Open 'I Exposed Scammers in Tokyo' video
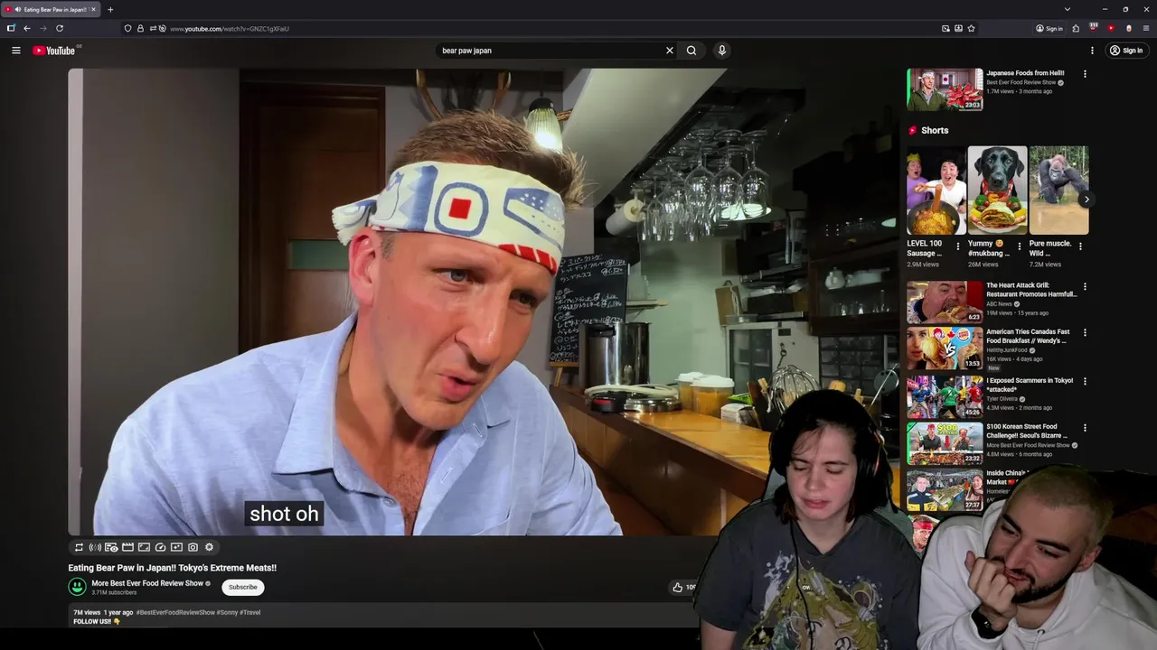This screenshot has height=650, width=1157. (945, 395)
